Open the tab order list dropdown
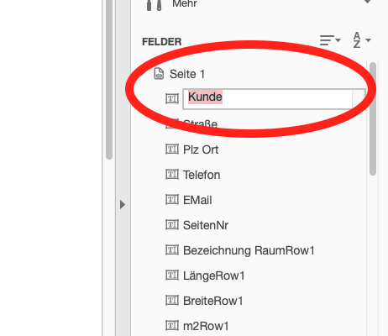The height and width of the screenshot is (336, 388). (x=330, y=40)
